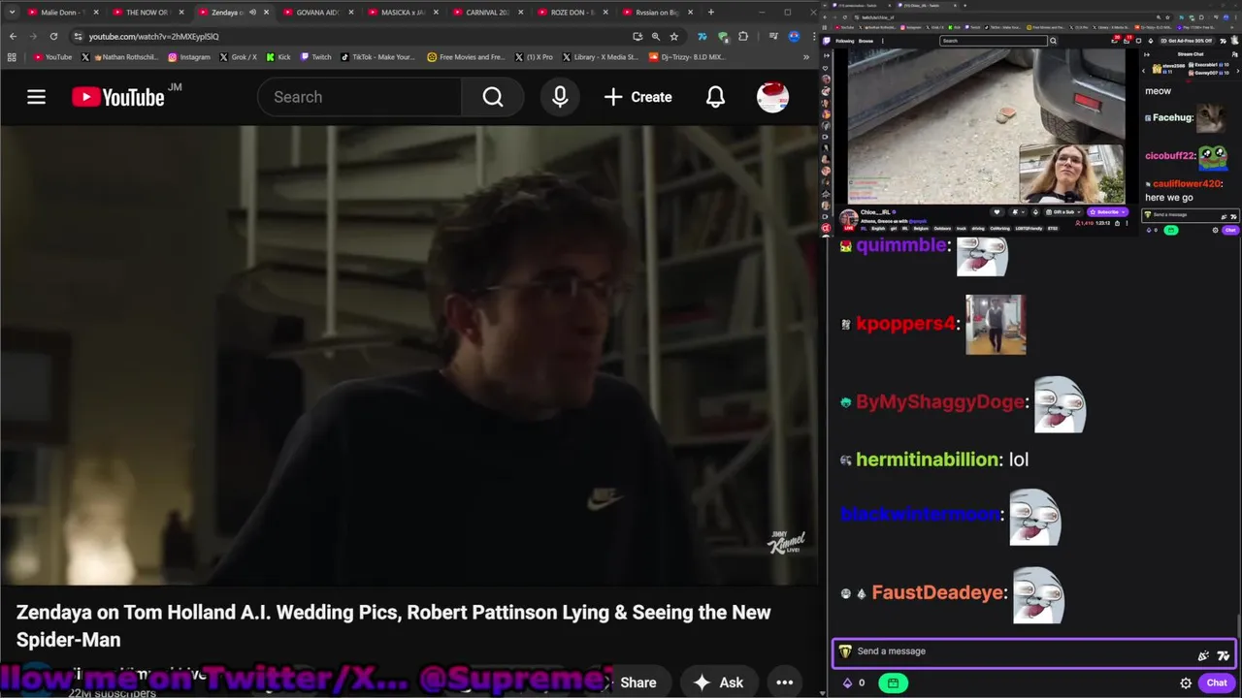This screenshot has height=698, width=1242.
Task: Bookmark this page with the star icon
Action: (673, 36)
